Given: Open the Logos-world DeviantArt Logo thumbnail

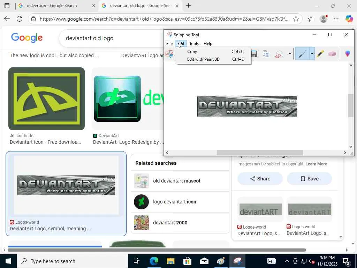Looking at the screenshot, I should pos(66,185).
